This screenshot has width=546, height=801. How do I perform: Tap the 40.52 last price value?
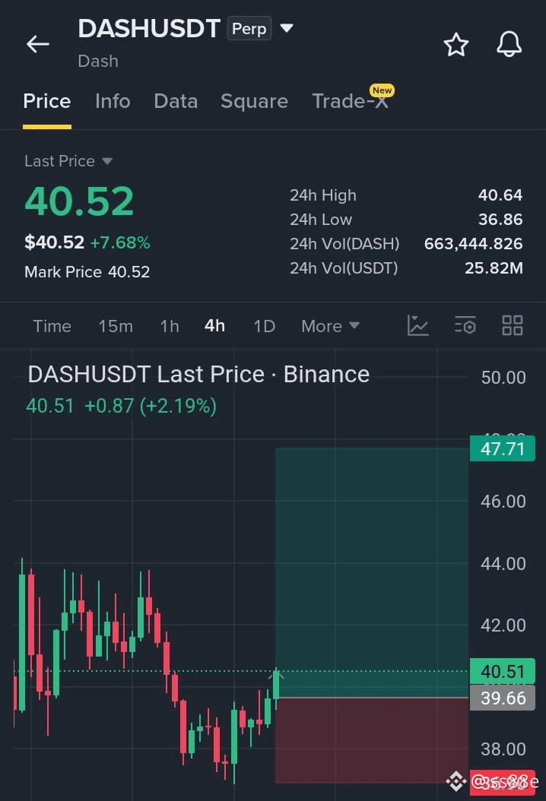79,201
